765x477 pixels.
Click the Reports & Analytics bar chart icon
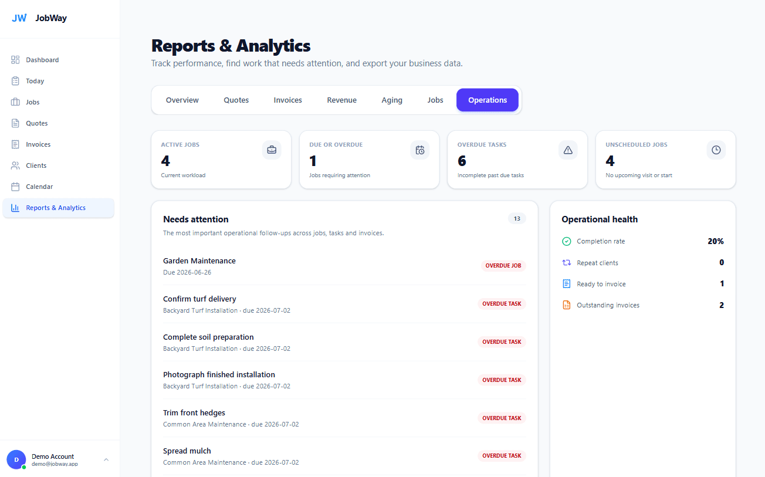pos(15,208)
